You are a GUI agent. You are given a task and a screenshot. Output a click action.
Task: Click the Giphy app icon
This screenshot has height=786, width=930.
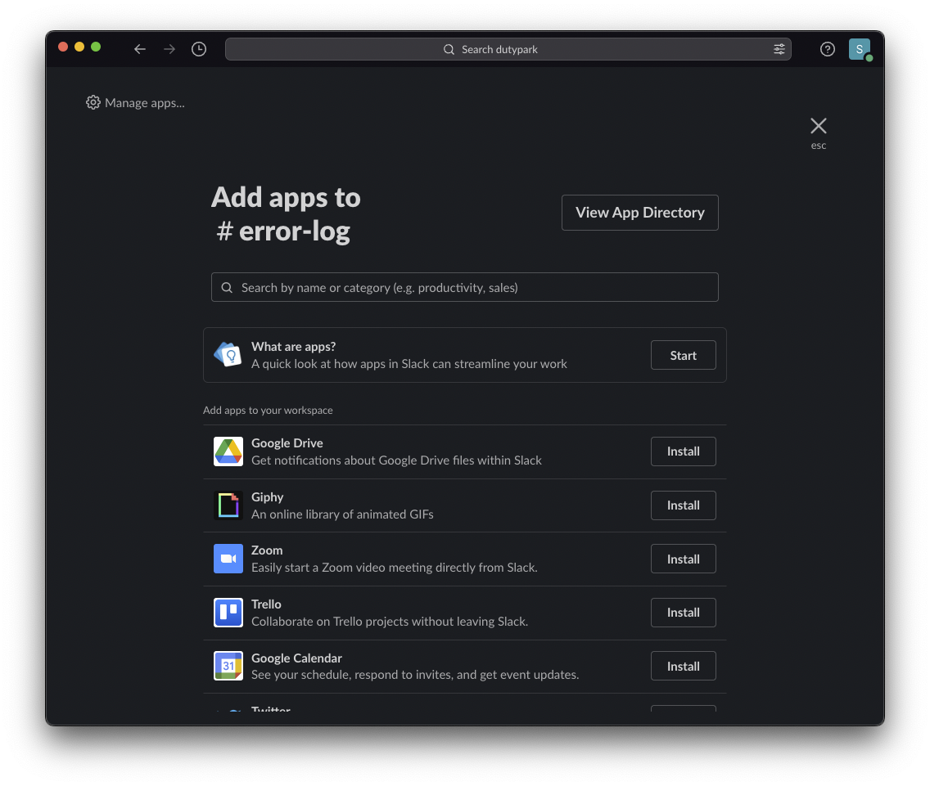(228, 505)
